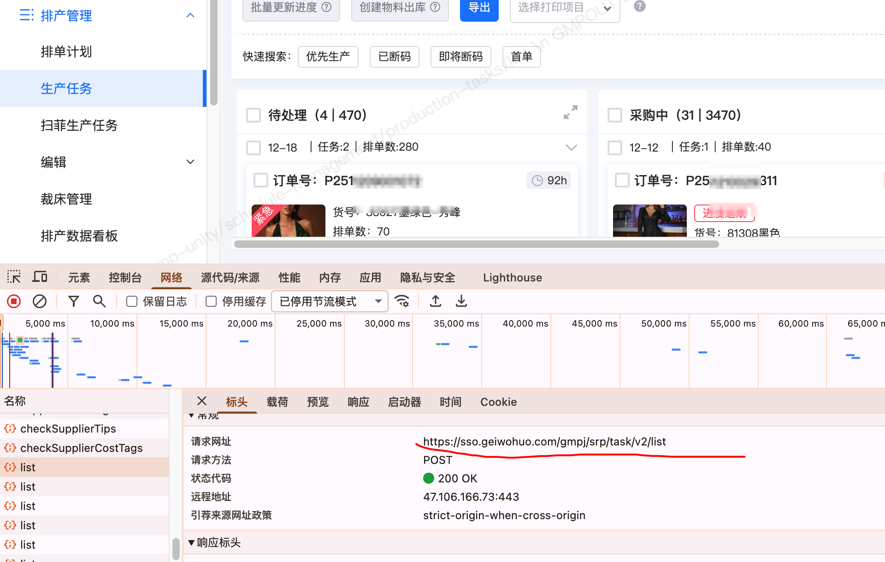
Task: Expand the 待处理 column fullscreen icon
Action: [570, 112]
